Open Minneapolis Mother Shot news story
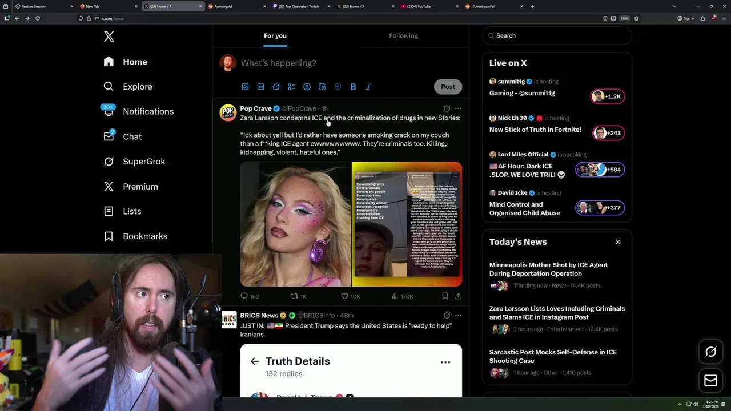731x411 pixels. pyautogui.click(x=548, y=269)
